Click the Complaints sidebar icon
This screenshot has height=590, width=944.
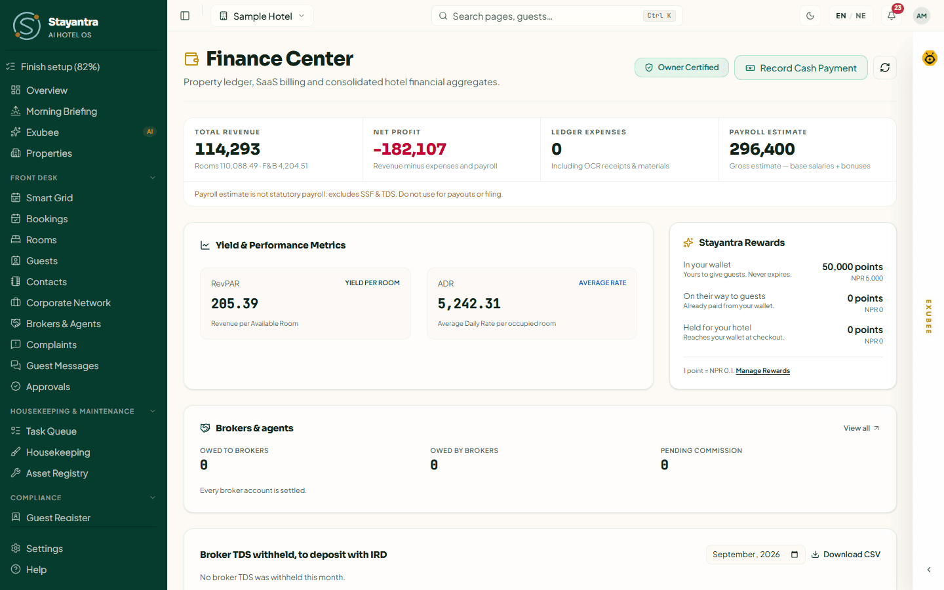click(x=16, y=344)
